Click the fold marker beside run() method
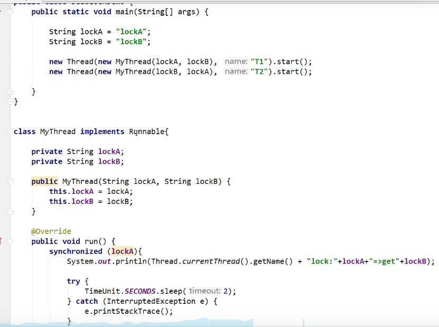This screenshot has width=439, height=327. [x=10, y=241]
